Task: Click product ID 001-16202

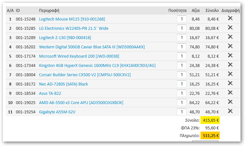Action: pos(26,47)
